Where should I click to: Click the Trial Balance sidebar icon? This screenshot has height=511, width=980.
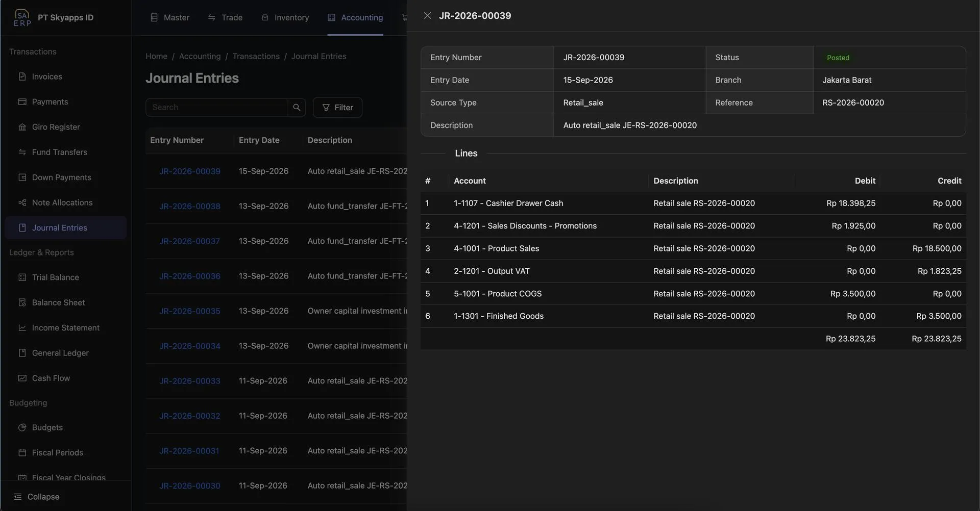click(x=22, y=277)
